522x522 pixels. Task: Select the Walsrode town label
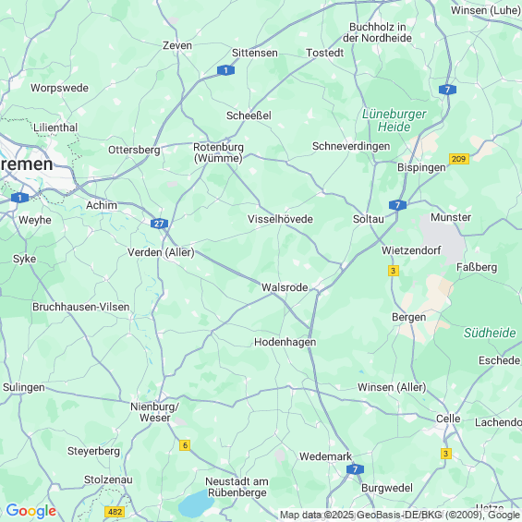285,287
